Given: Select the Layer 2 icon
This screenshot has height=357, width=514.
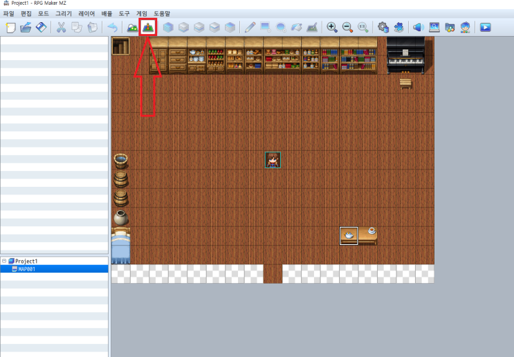Looking at the screenshot, I should pos(199,27).
